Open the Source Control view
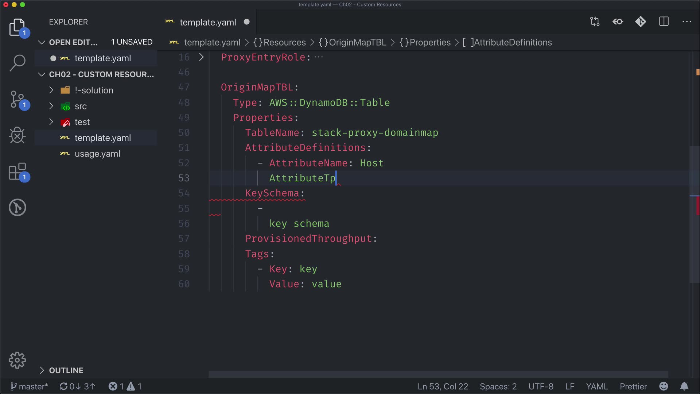This screenshot has height=394, width=700. (x=17, y=99)
